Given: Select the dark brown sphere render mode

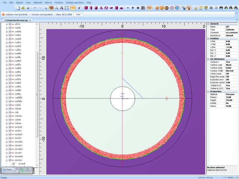Looking at the screenshot, I should pos(167,8).
